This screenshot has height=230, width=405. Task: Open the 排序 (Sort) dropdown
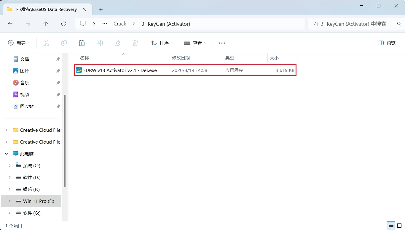point(162,43)
